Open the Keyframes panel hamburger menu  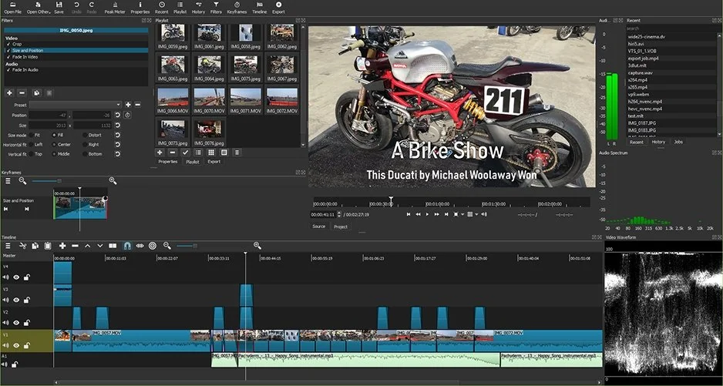click(x=8, y=181)
